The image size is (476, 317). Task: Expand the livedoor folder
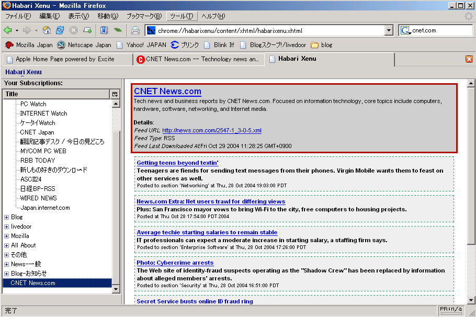[x=6, y=227]
